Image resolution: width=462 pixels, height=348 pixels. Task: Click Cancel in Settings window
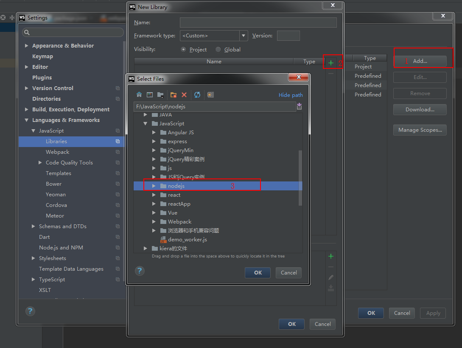tap(402, 313)
